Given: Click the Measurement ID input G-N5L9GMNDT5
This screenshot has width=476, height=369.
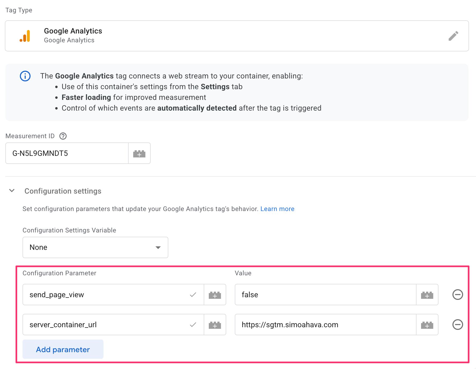Looking at the screenshot, I should pos(67,153).
